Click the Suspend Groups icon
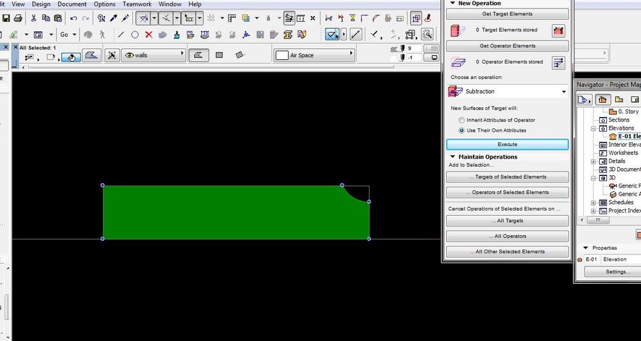The height and width of the screenshot is (341, 641). coord(416,18)
